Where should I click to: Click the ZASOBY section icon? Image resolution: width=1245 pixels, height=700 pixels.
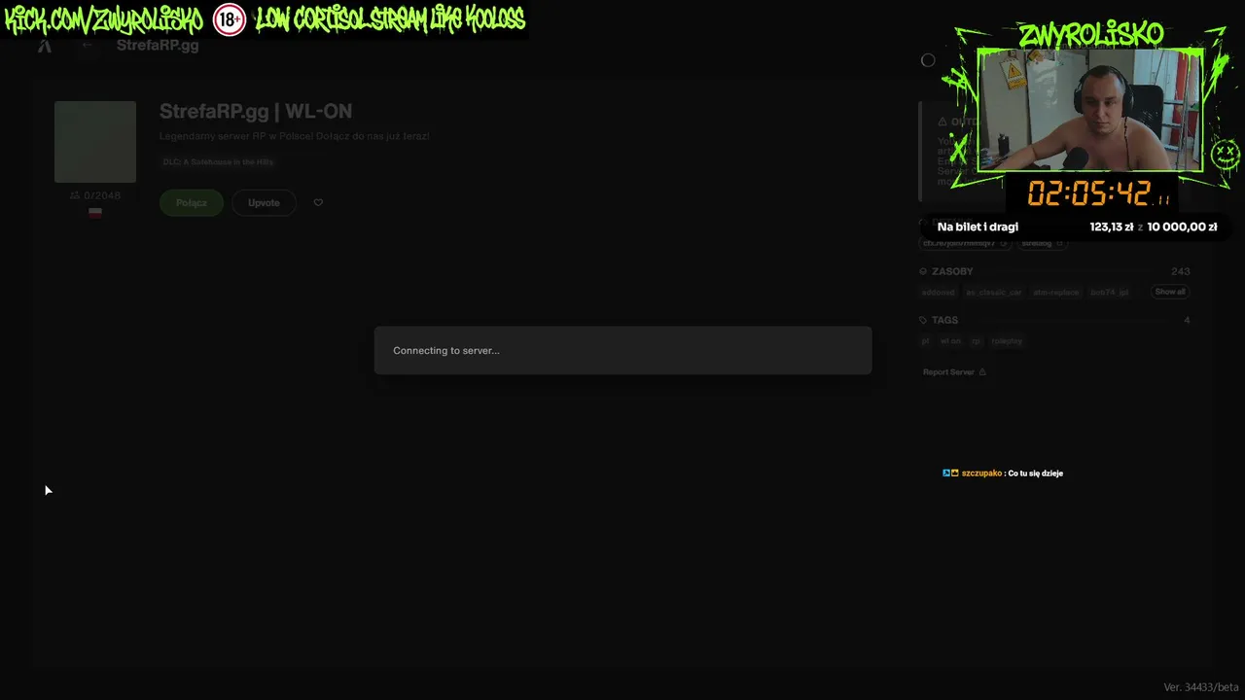[x=923, y=271]
